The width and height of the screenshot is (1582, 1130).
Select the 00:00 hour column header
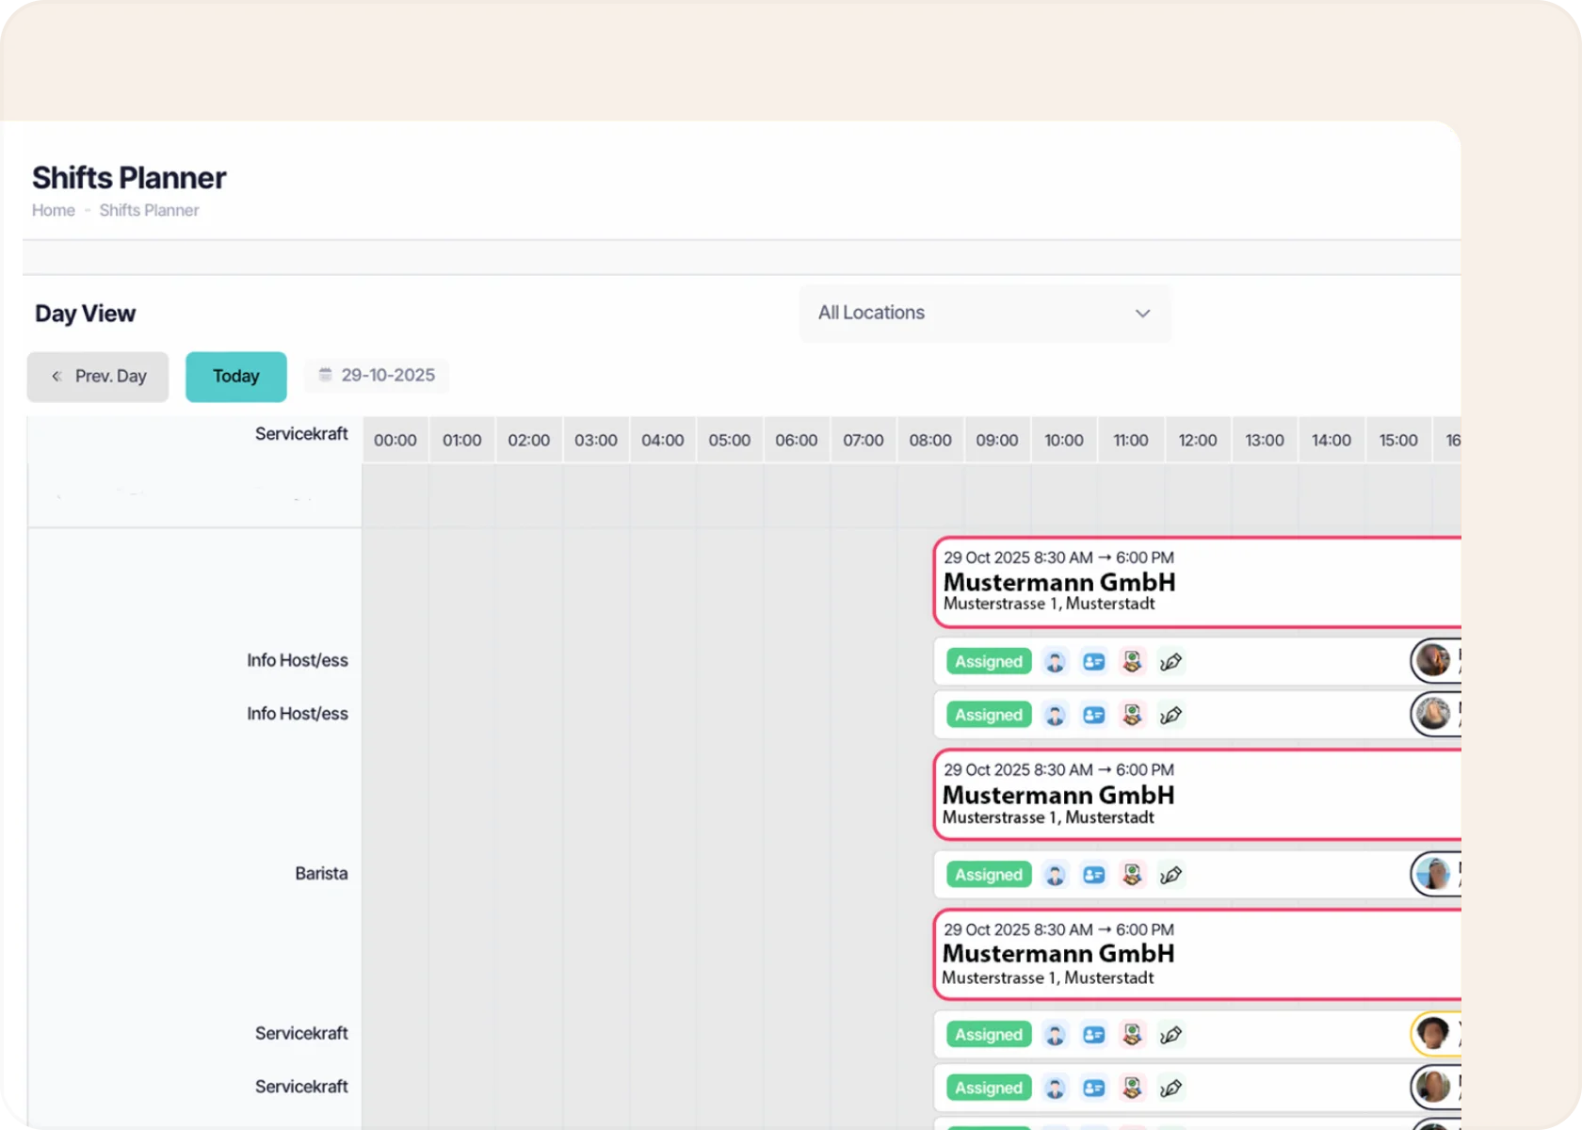coord(395,440)
